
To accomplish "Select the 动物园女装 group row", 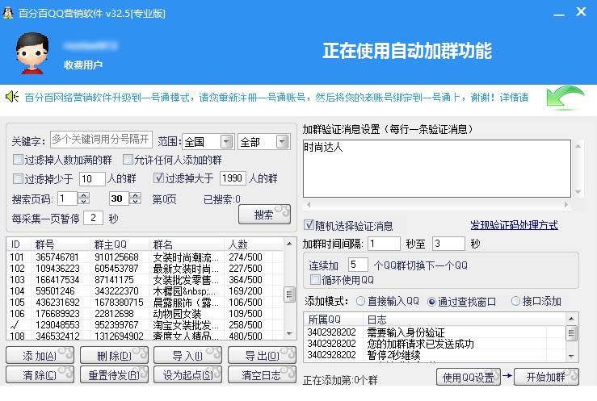I will [145, 314].
